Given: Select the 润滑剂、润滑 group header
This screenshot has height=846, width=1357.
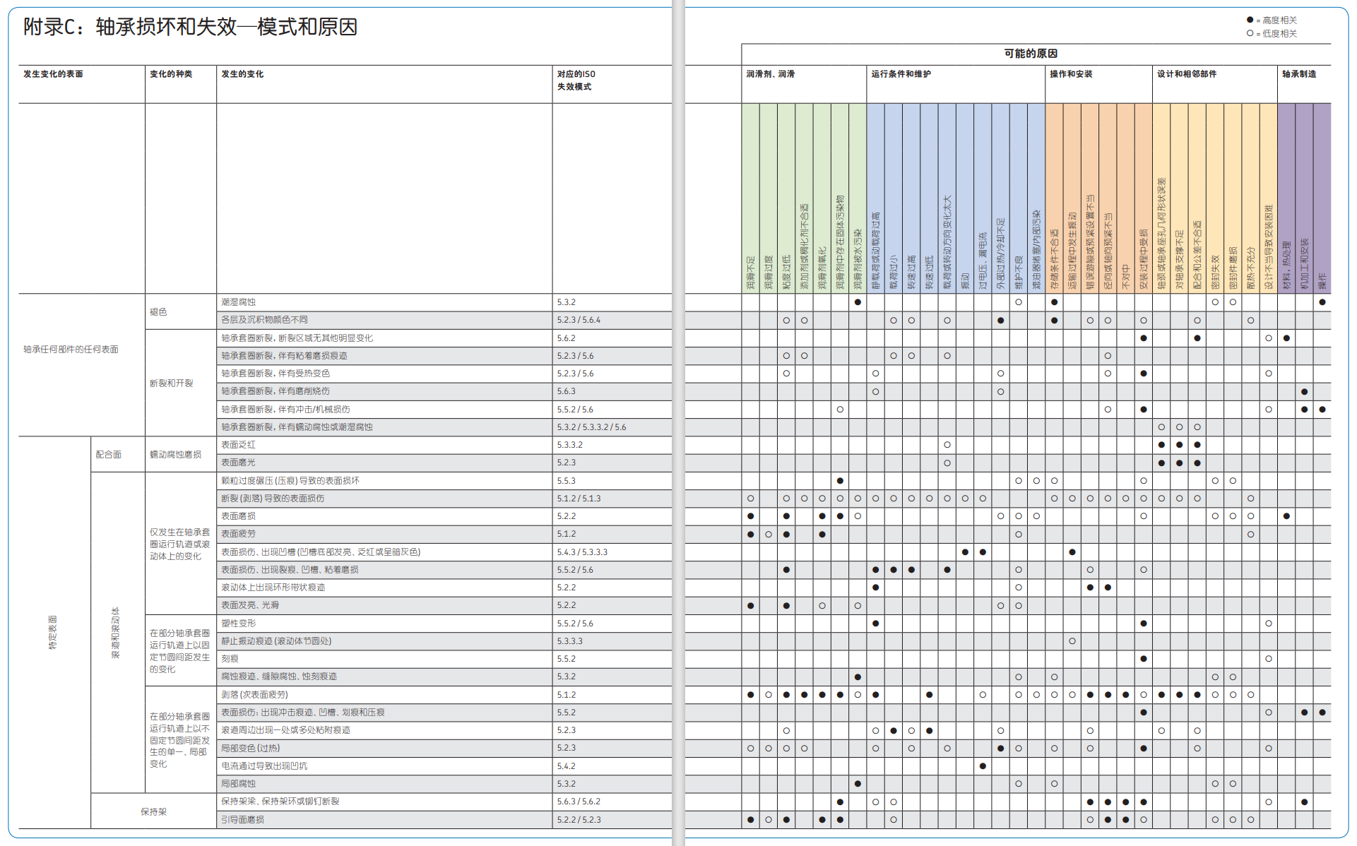Looking at the screenshot, I should [771, 73].
